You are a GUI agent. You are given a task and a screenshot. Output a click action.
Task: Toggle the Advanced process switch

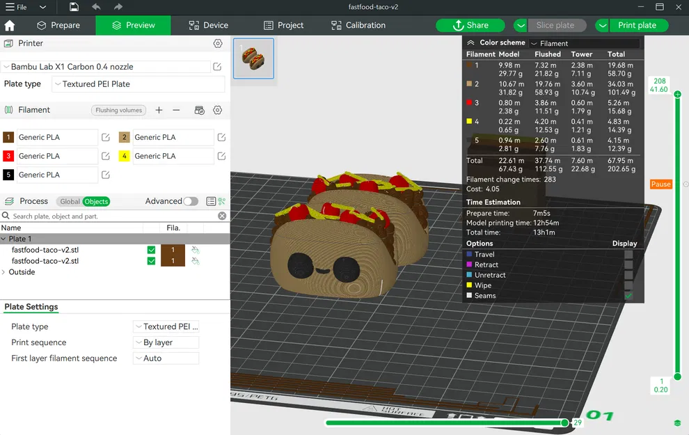coord(190,201)
